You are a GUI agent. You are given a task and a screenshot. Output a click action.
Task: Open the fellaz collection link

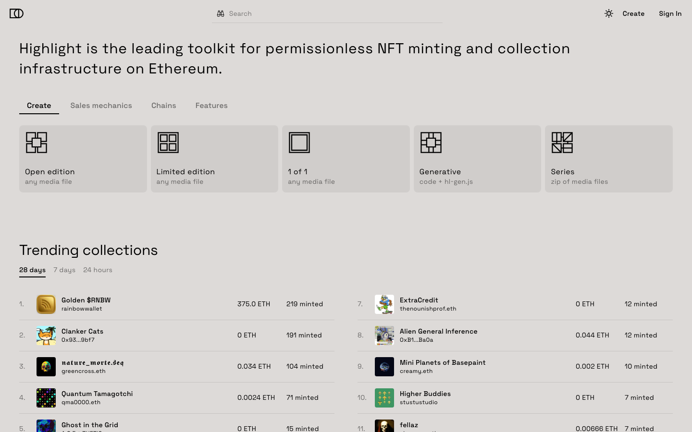[409, 425]
